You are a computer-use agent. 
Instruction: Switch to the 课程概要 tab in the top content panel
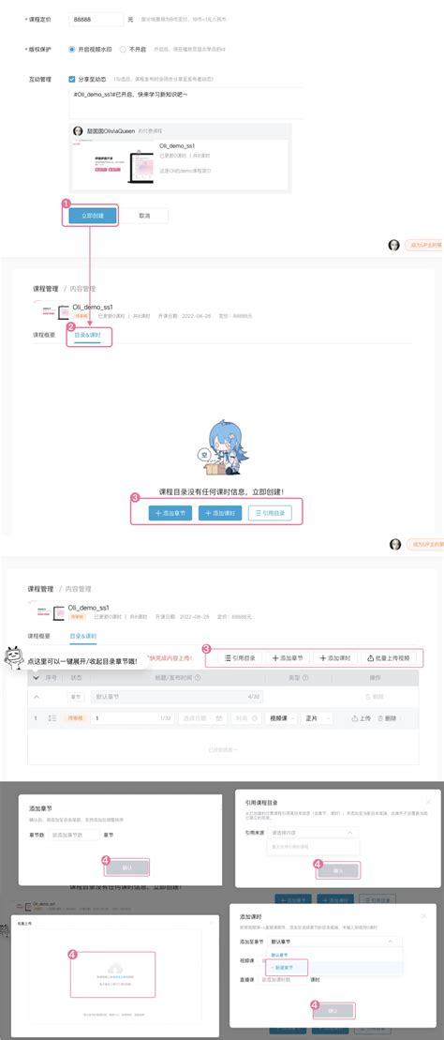click(x=44, y=337)
